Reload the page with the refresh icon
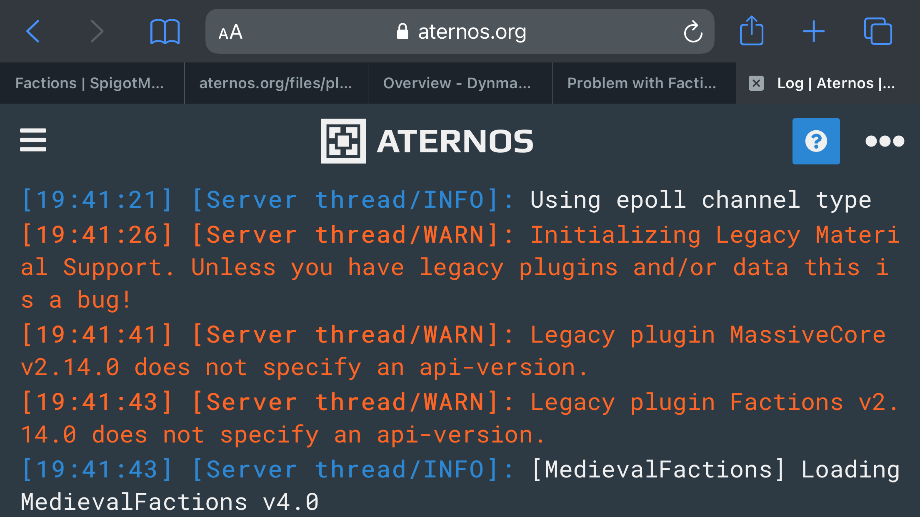 [x=693, y=32]
